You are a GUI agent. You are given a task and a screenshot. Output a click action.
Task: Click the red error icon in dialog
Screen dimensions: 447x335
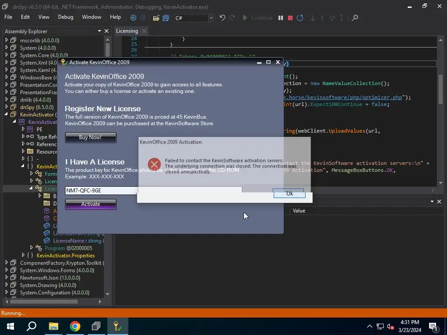(x=154, y=164)
